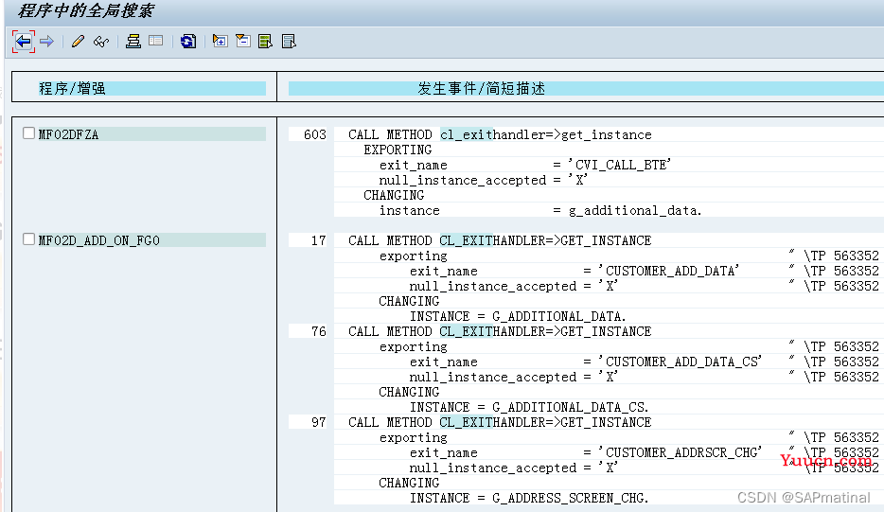Click the gray object list icon
Viewport: 884px width, 512px height.
tap(155, 41)
